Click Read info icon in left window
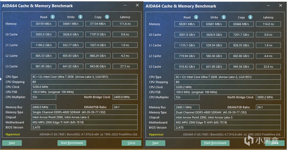This screenshot has height=150, width=287. (53, 17)
